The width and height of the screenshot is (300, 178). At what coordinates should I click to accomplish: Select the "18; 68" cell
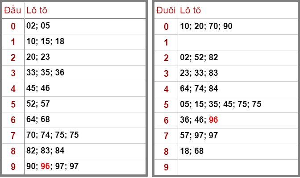pos(238,152)
